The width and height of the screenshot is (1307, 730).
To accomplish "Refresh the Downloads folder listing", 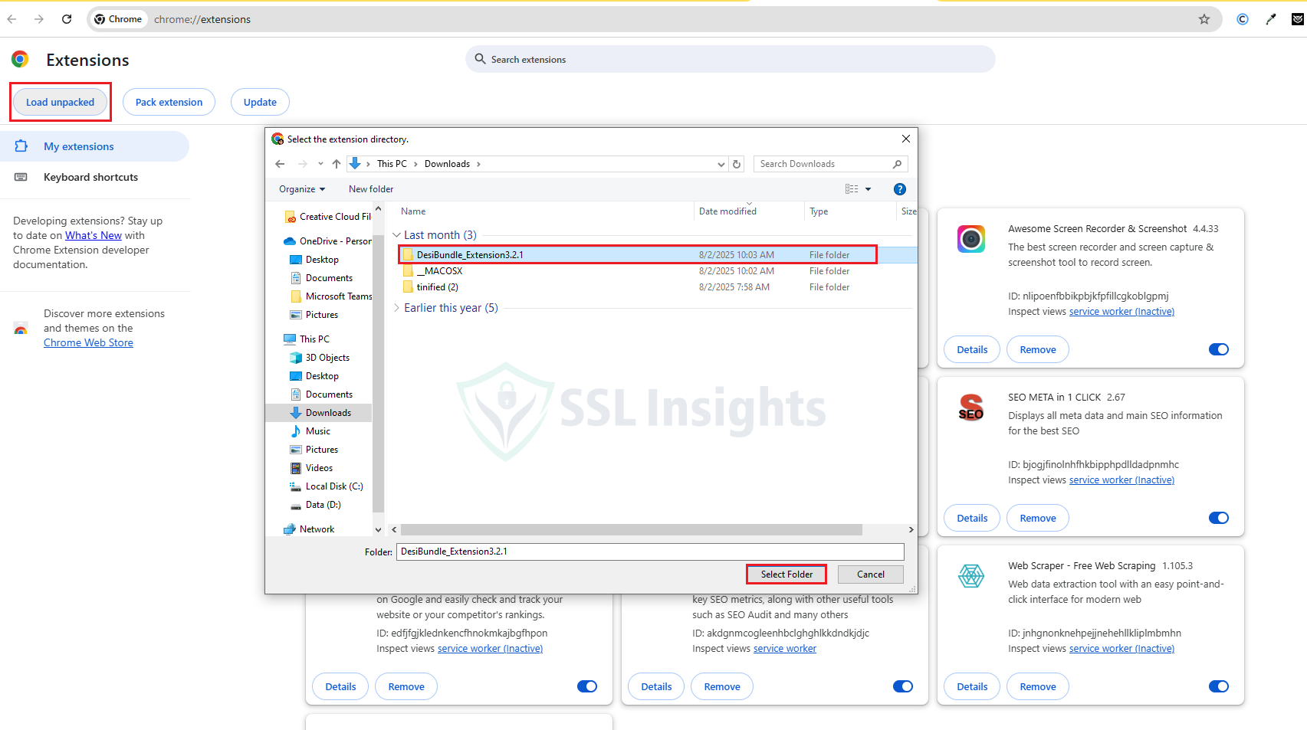I will (737, 164).
